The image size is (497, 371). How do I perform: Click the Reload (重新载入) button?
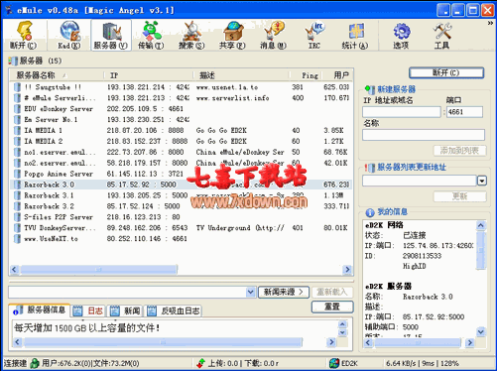(332, 292)
